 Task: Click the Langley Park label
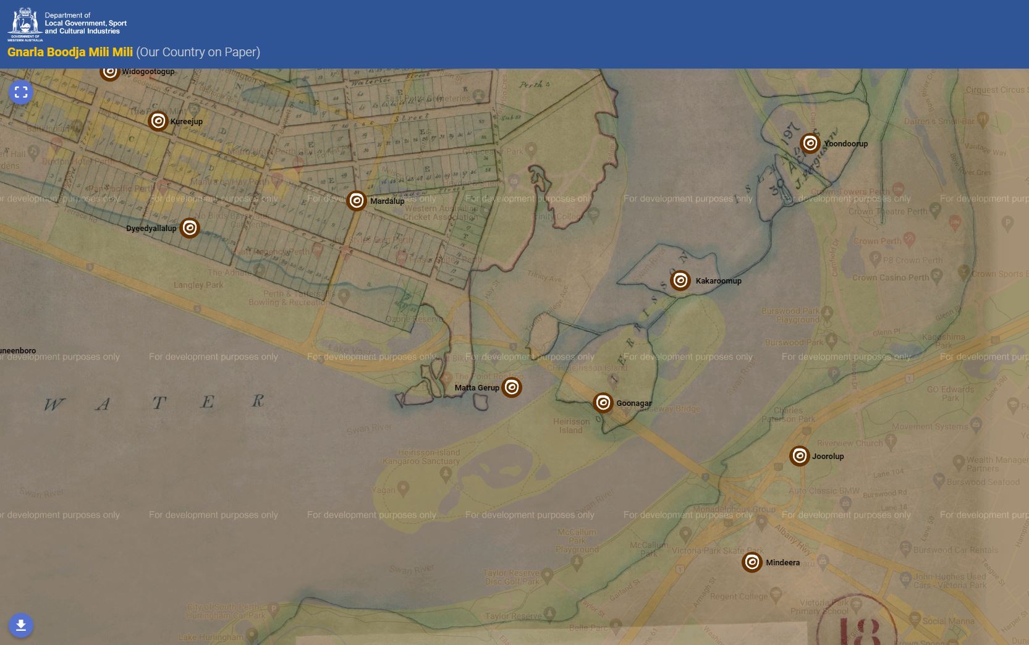coord(198,285)
